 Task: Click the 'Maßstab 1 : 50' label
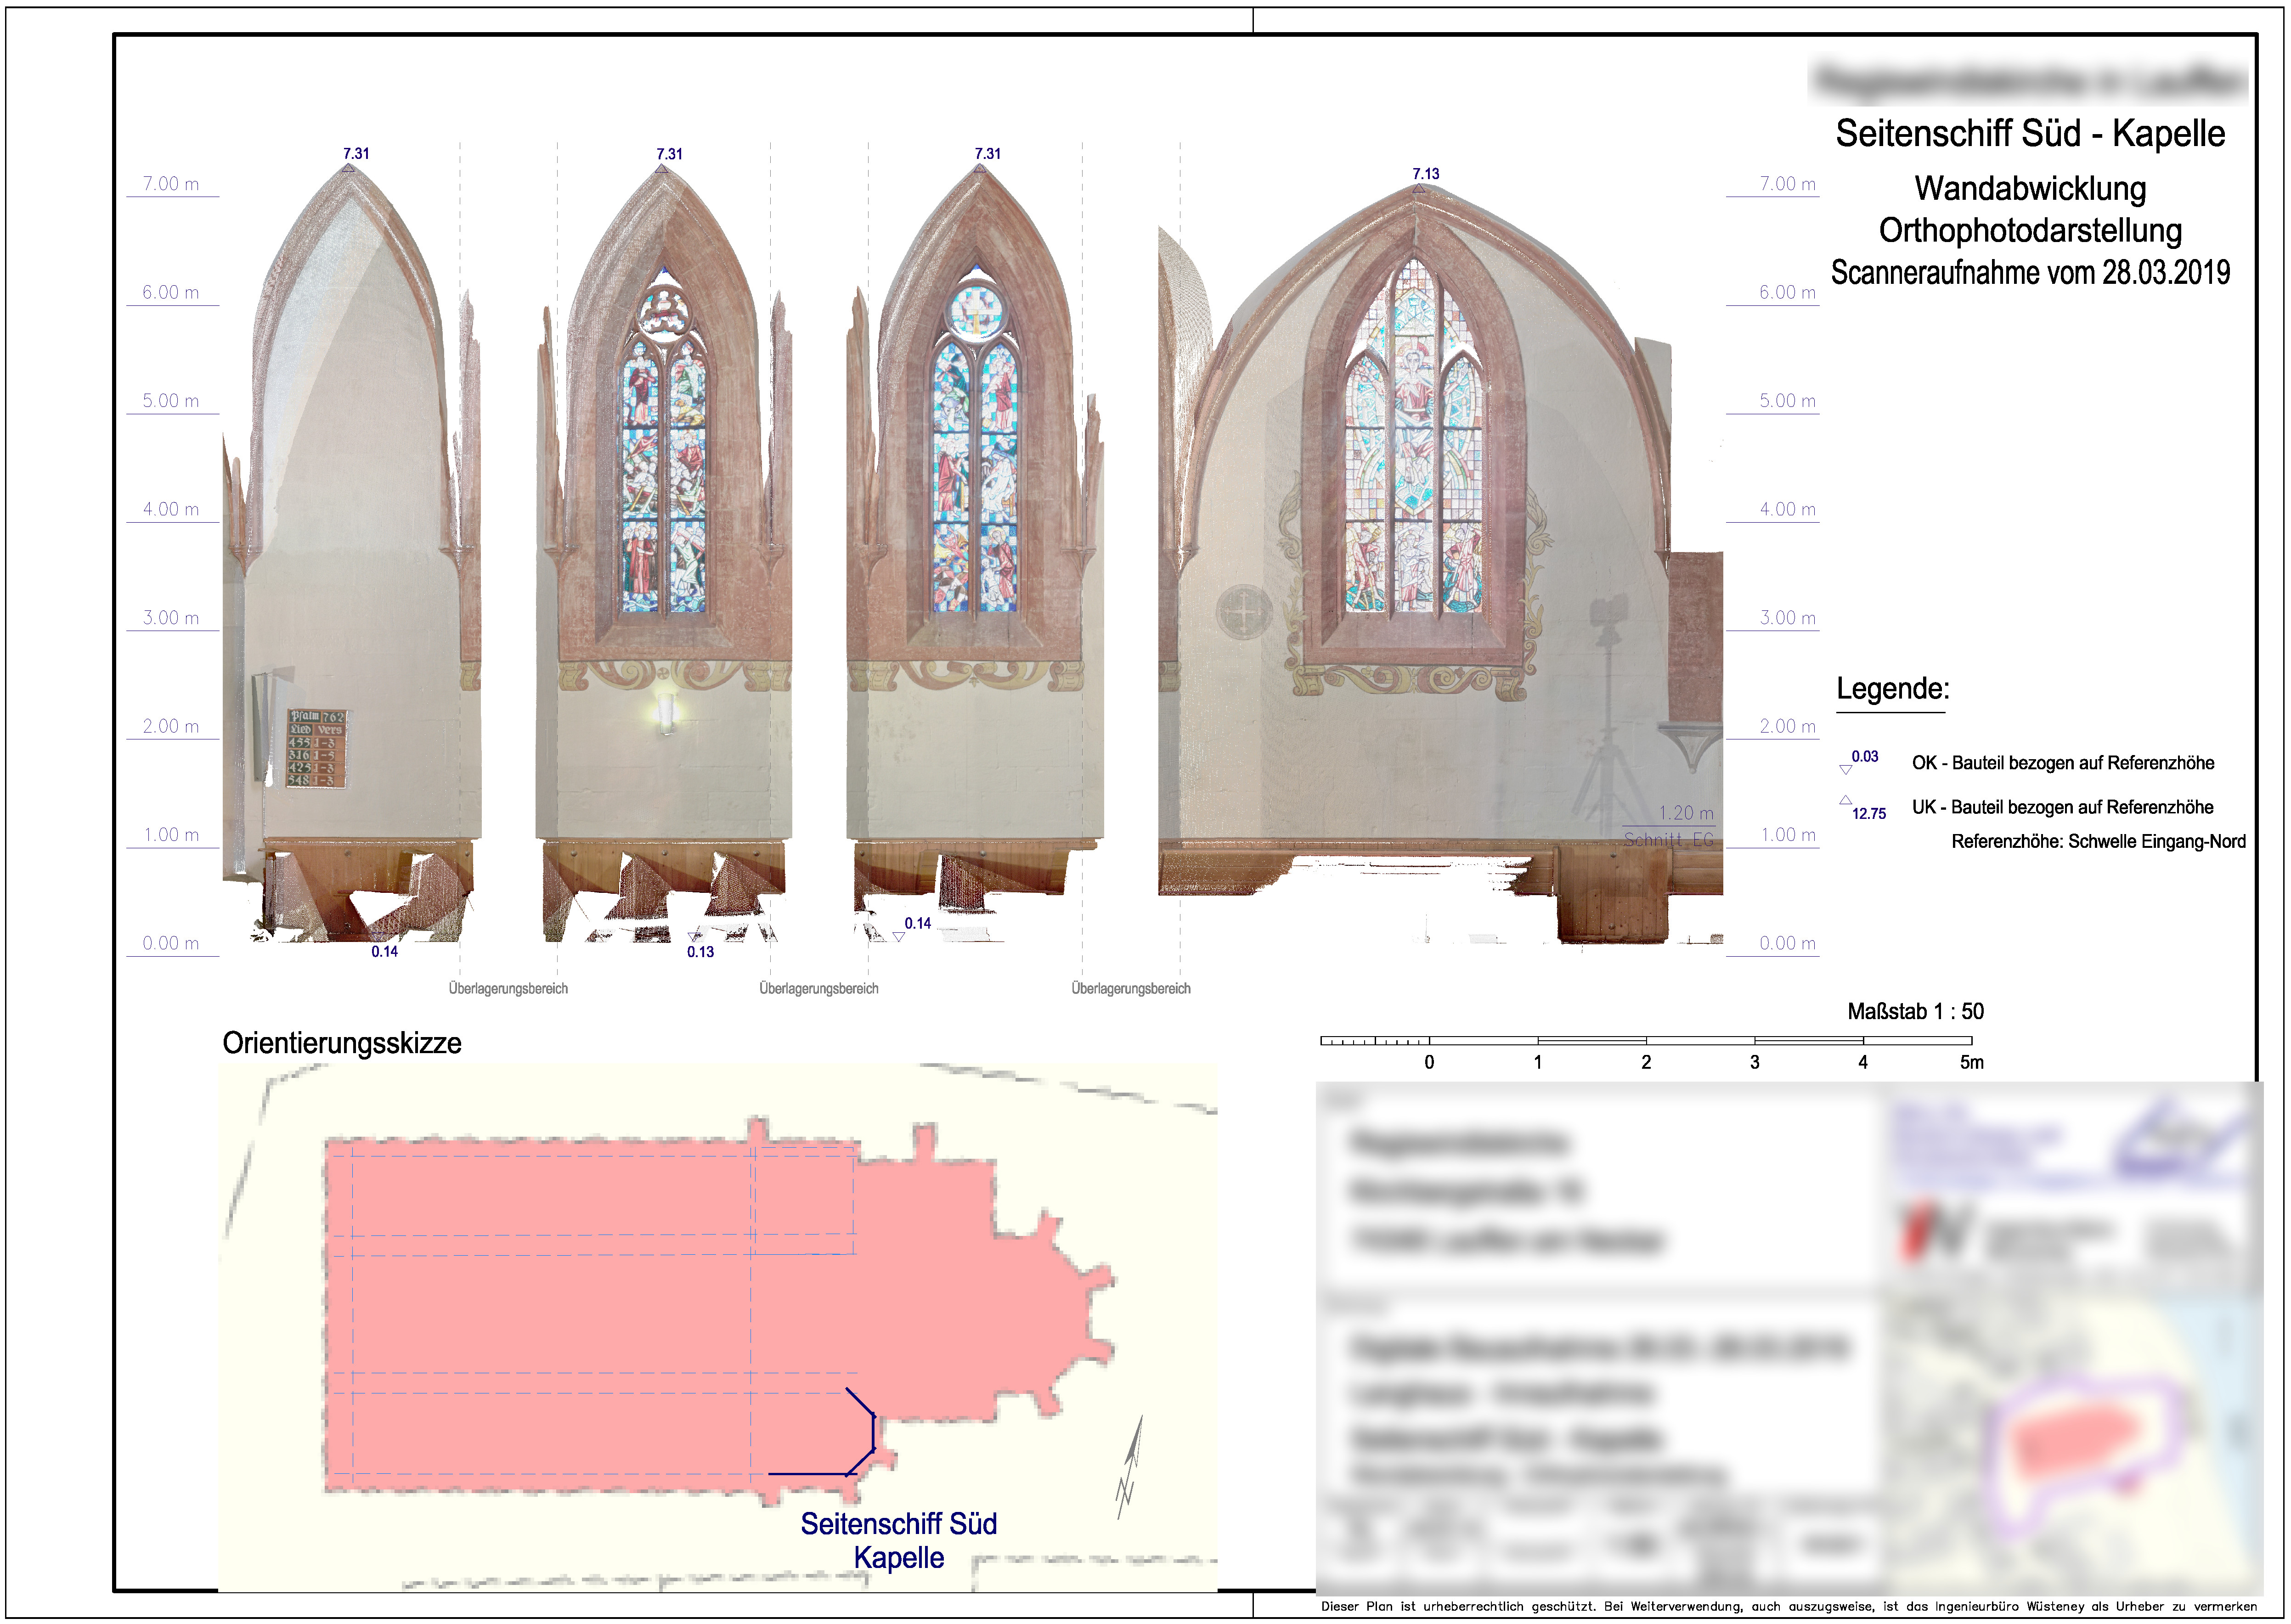pyautogui.click(x=1914, y=1011)
